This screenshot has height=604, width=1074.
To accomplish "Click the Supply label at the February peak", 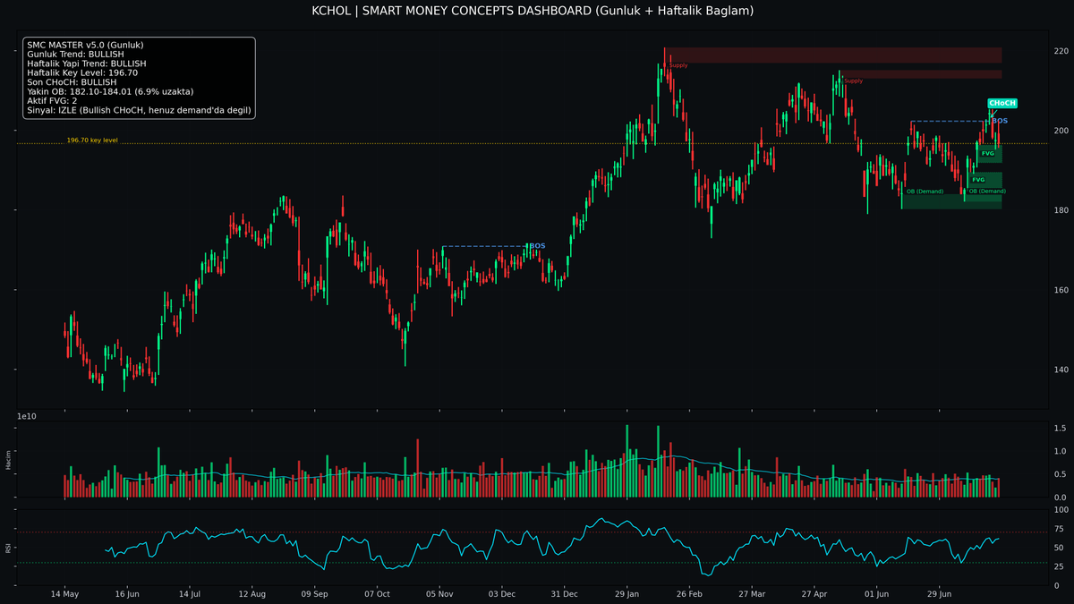I will tap(678, 65).
